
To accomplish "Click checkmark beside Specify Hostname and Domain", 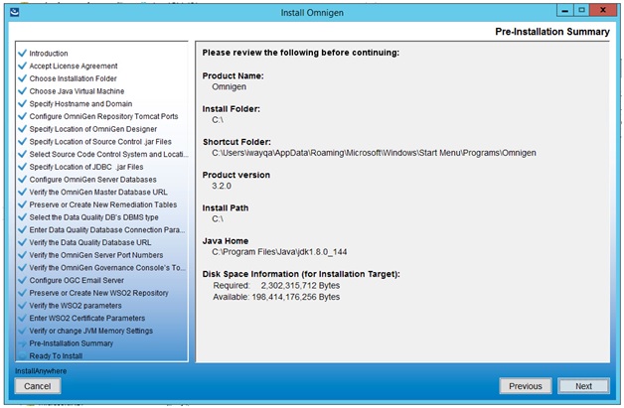I will 22,103.
